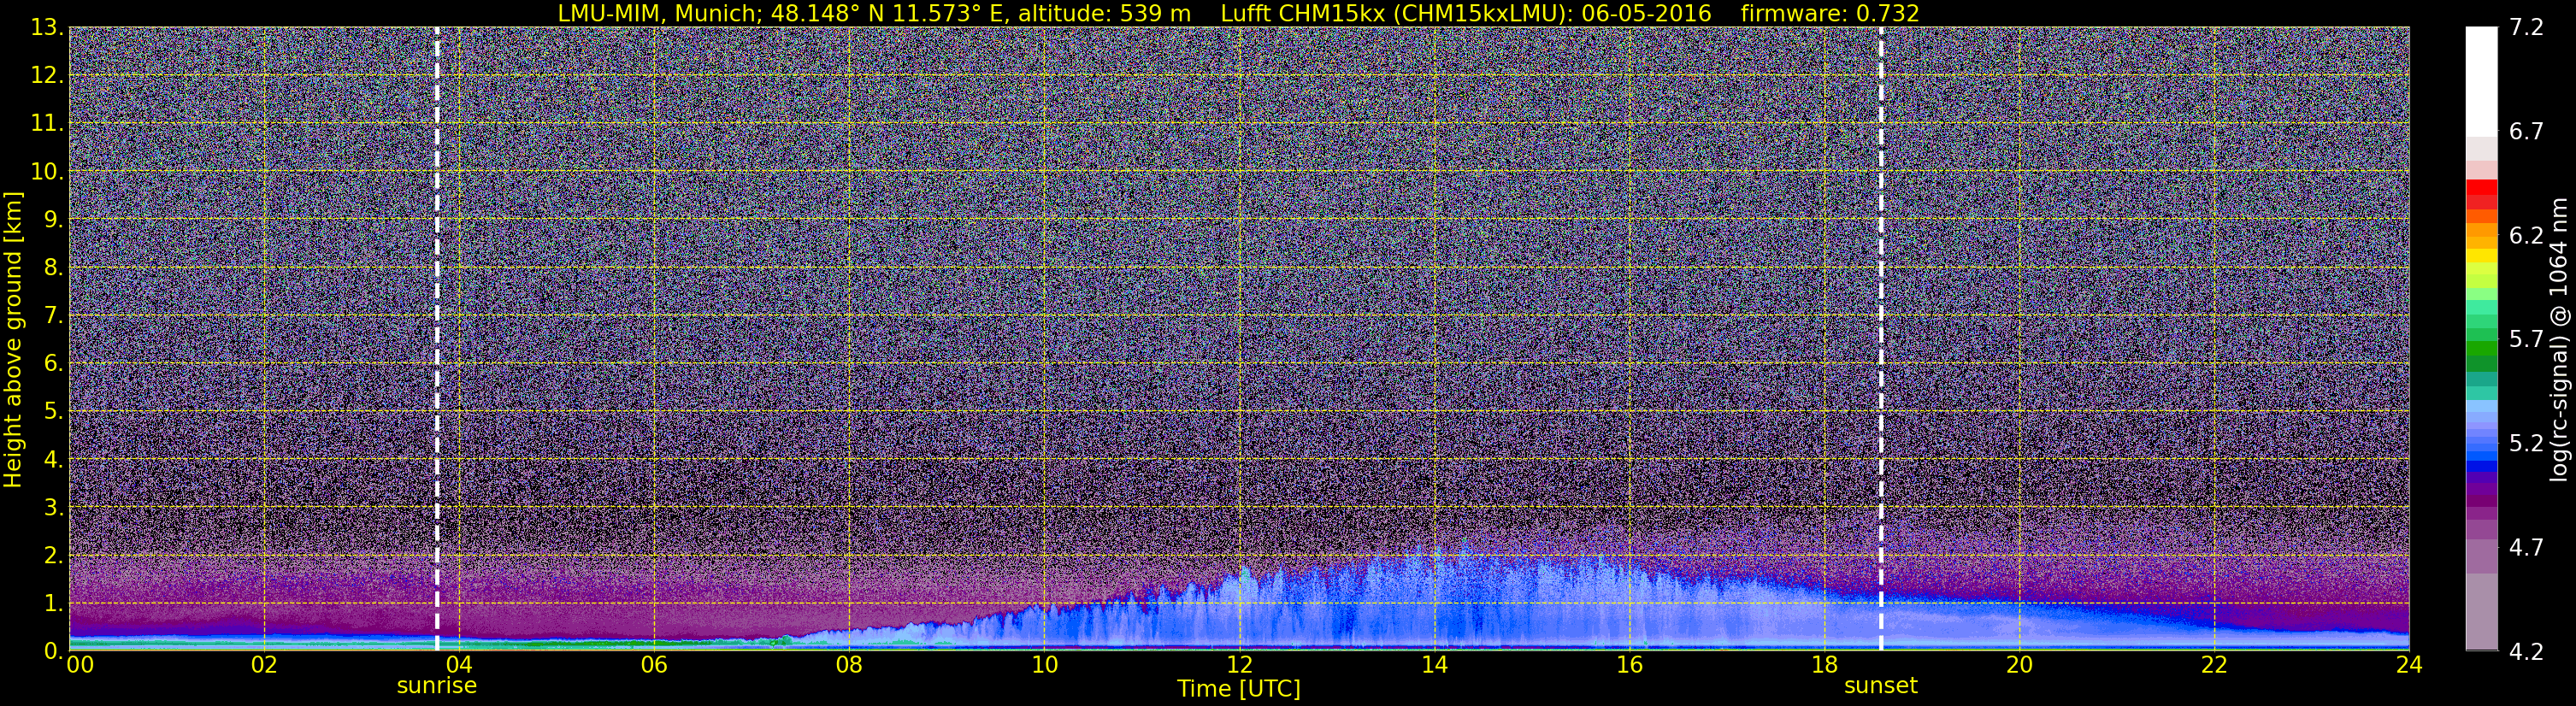The image size is (2576, 706).
Task: Click the height axis tick '2.'
Action: point(53,556)
